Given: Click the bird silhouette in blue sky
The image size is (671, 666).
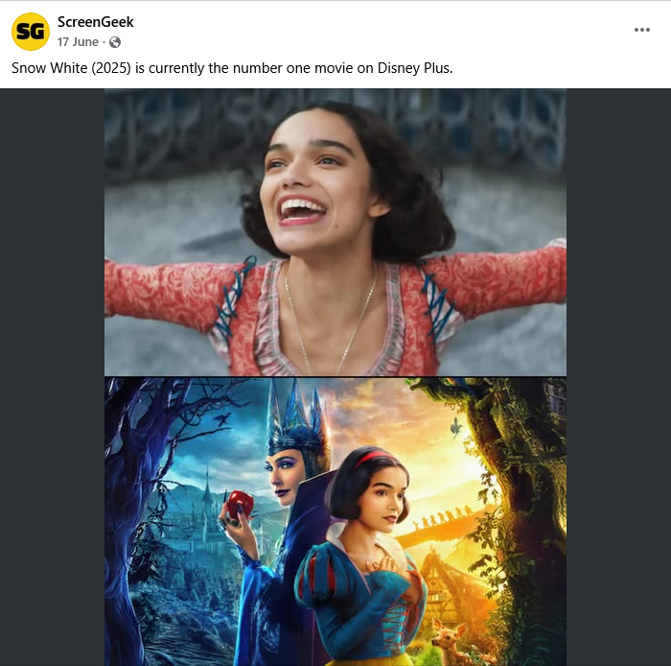Looking at the screenshot, I should (223, 418).
